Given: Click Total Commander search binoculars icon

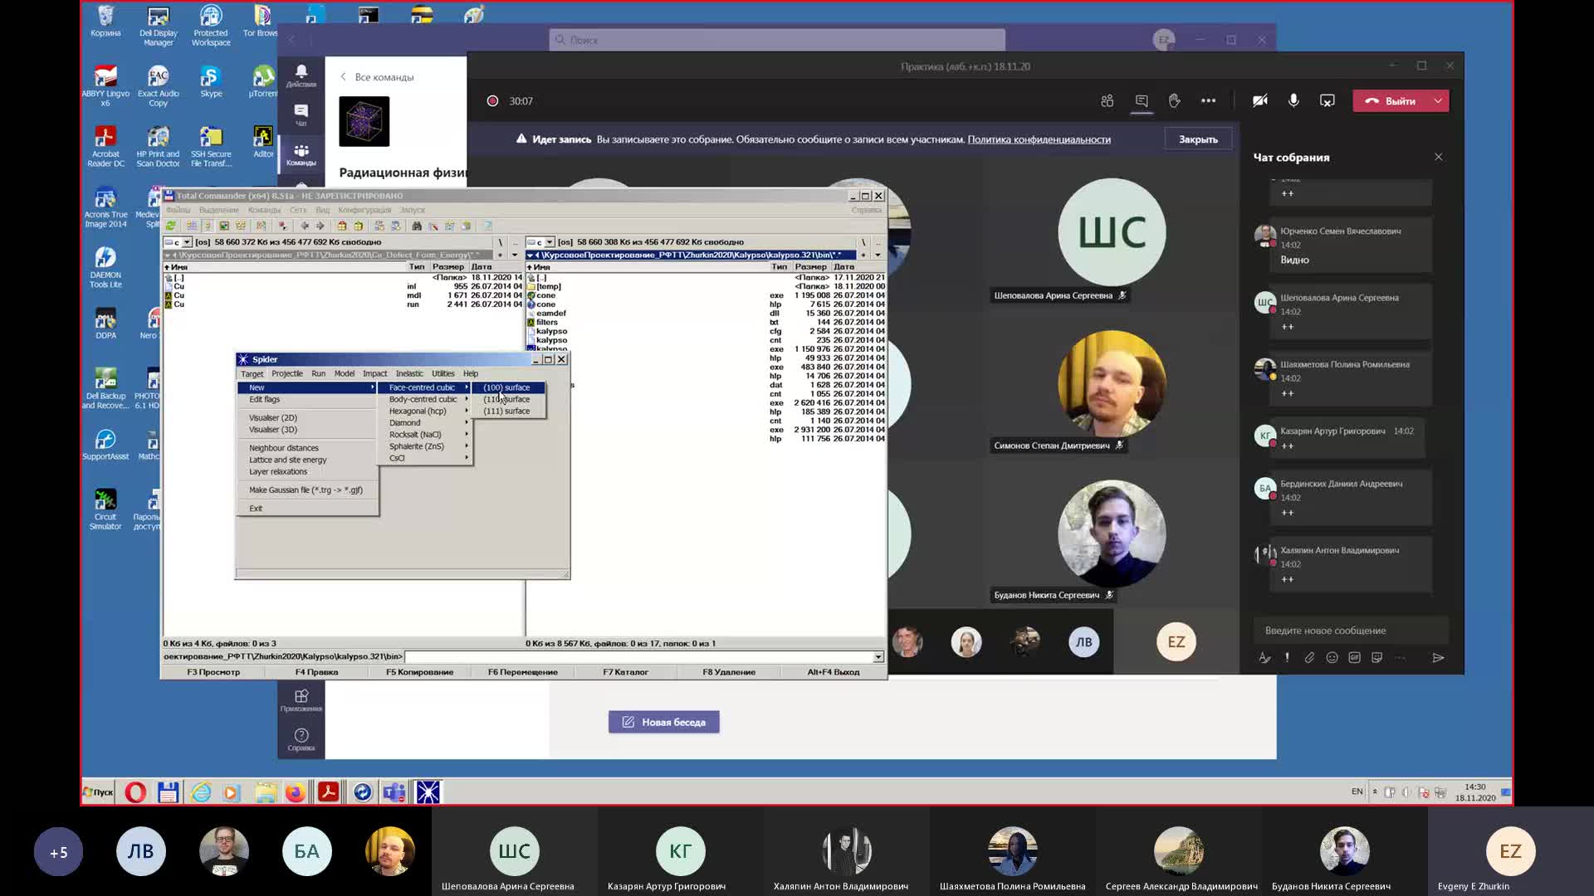Looking at the screenshot, I should [x=417, y=226].
